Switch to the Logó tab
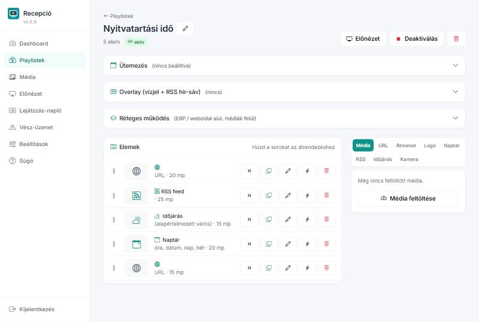The width and height of the screenshot is (479, 322). [429, 145]
